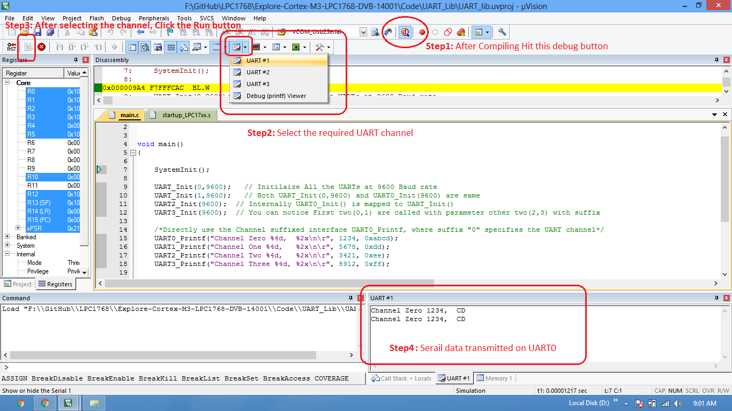Click the RST reset CPU icon

(x=11, y=47)
